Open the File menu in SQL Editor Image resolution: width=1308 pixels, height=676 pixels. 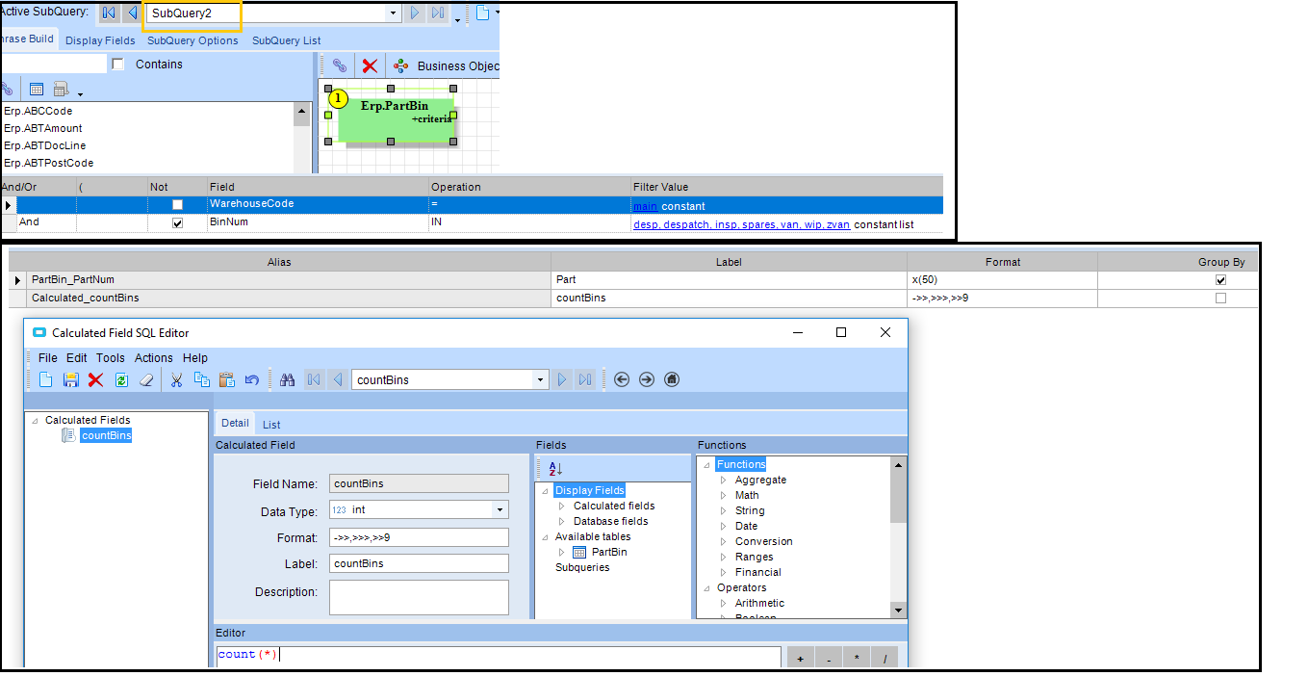tap(48, 357)
